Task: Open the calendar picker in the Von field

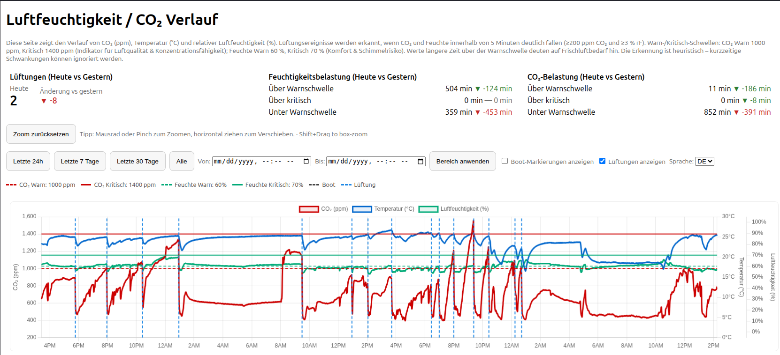Action: (x=306, y=161)
